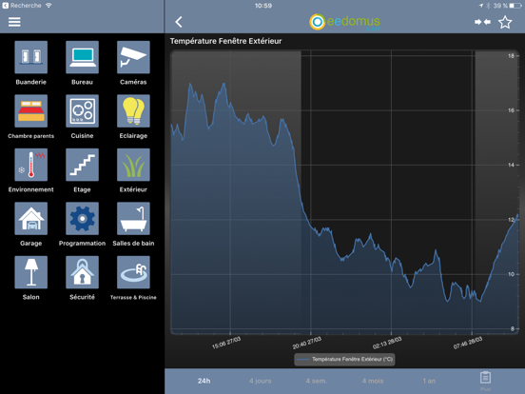Open the hamburger menu

click(14, 22)
